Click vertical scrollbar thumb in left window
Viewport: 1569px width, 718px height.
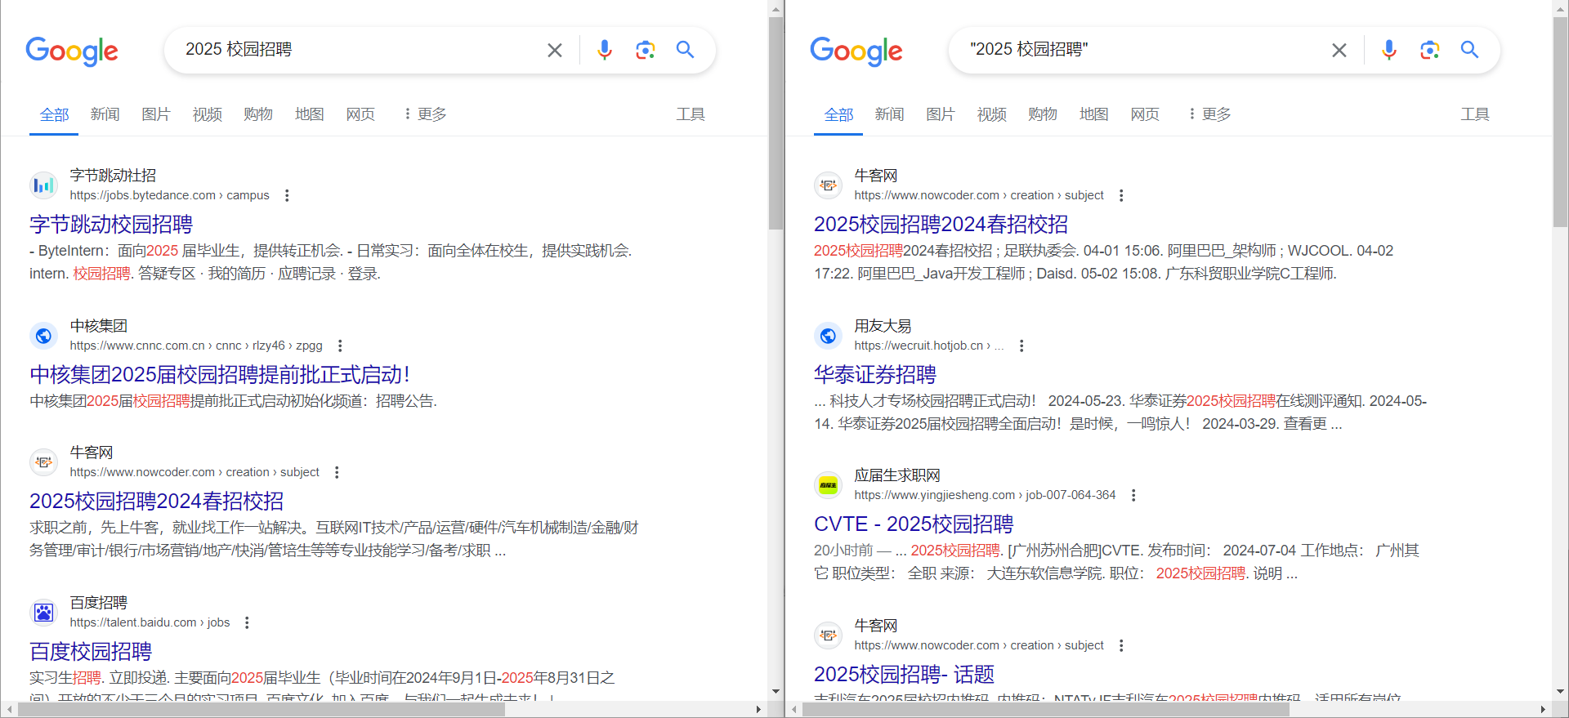(x=776, y=123)
